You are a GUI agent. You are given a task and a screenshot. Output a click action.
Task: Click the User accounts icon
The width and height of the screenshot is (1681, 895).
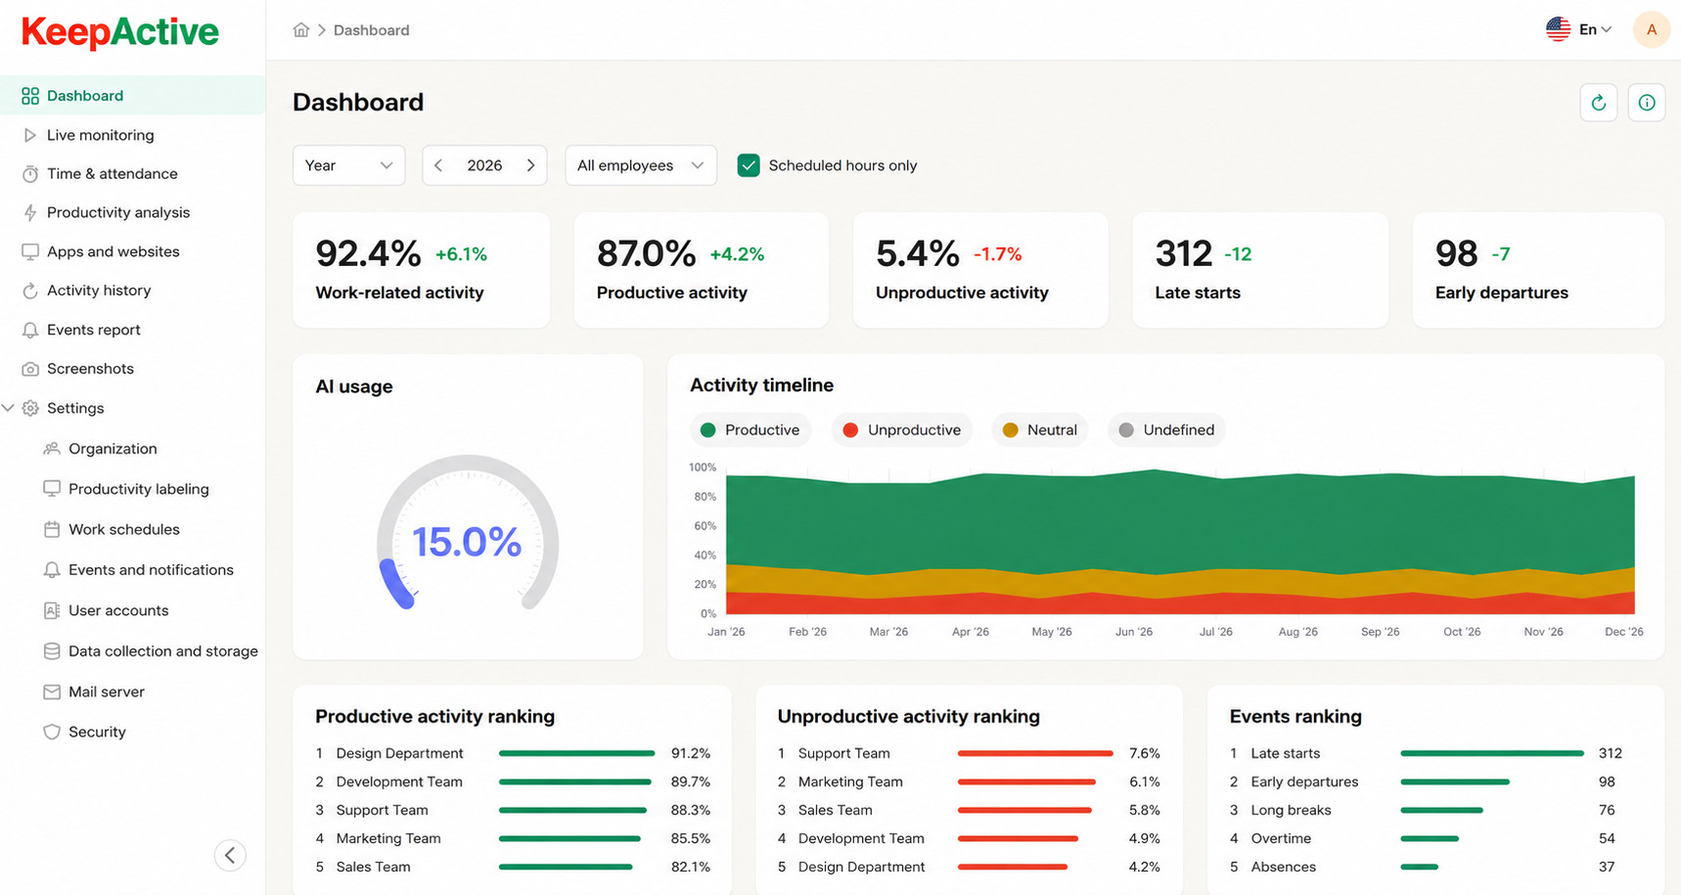[52, 610]
